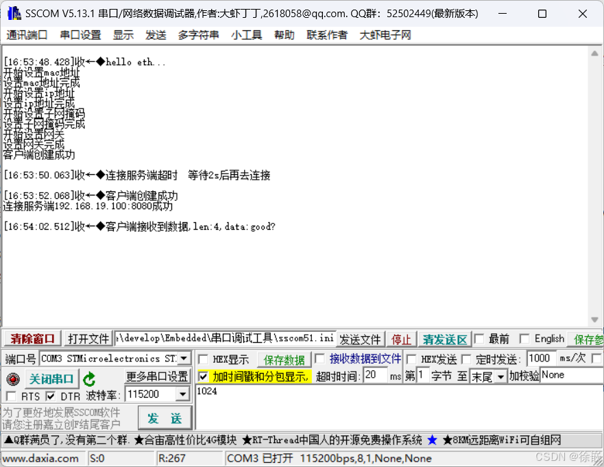This screenshot has width=604, height=467.
Task: Toggle the HEX显示 checkbox
Action: click(203, 359)
